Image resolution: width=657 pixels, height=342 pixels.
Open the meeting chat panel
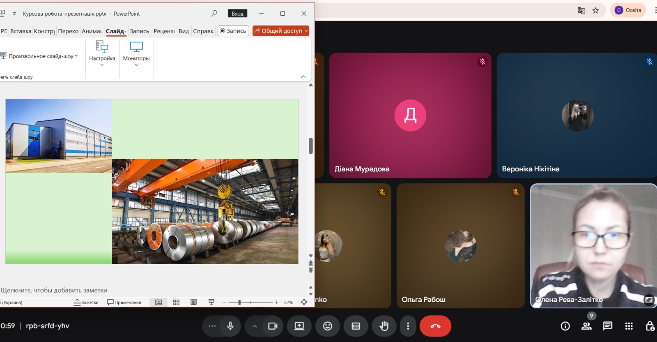point(607,326)
